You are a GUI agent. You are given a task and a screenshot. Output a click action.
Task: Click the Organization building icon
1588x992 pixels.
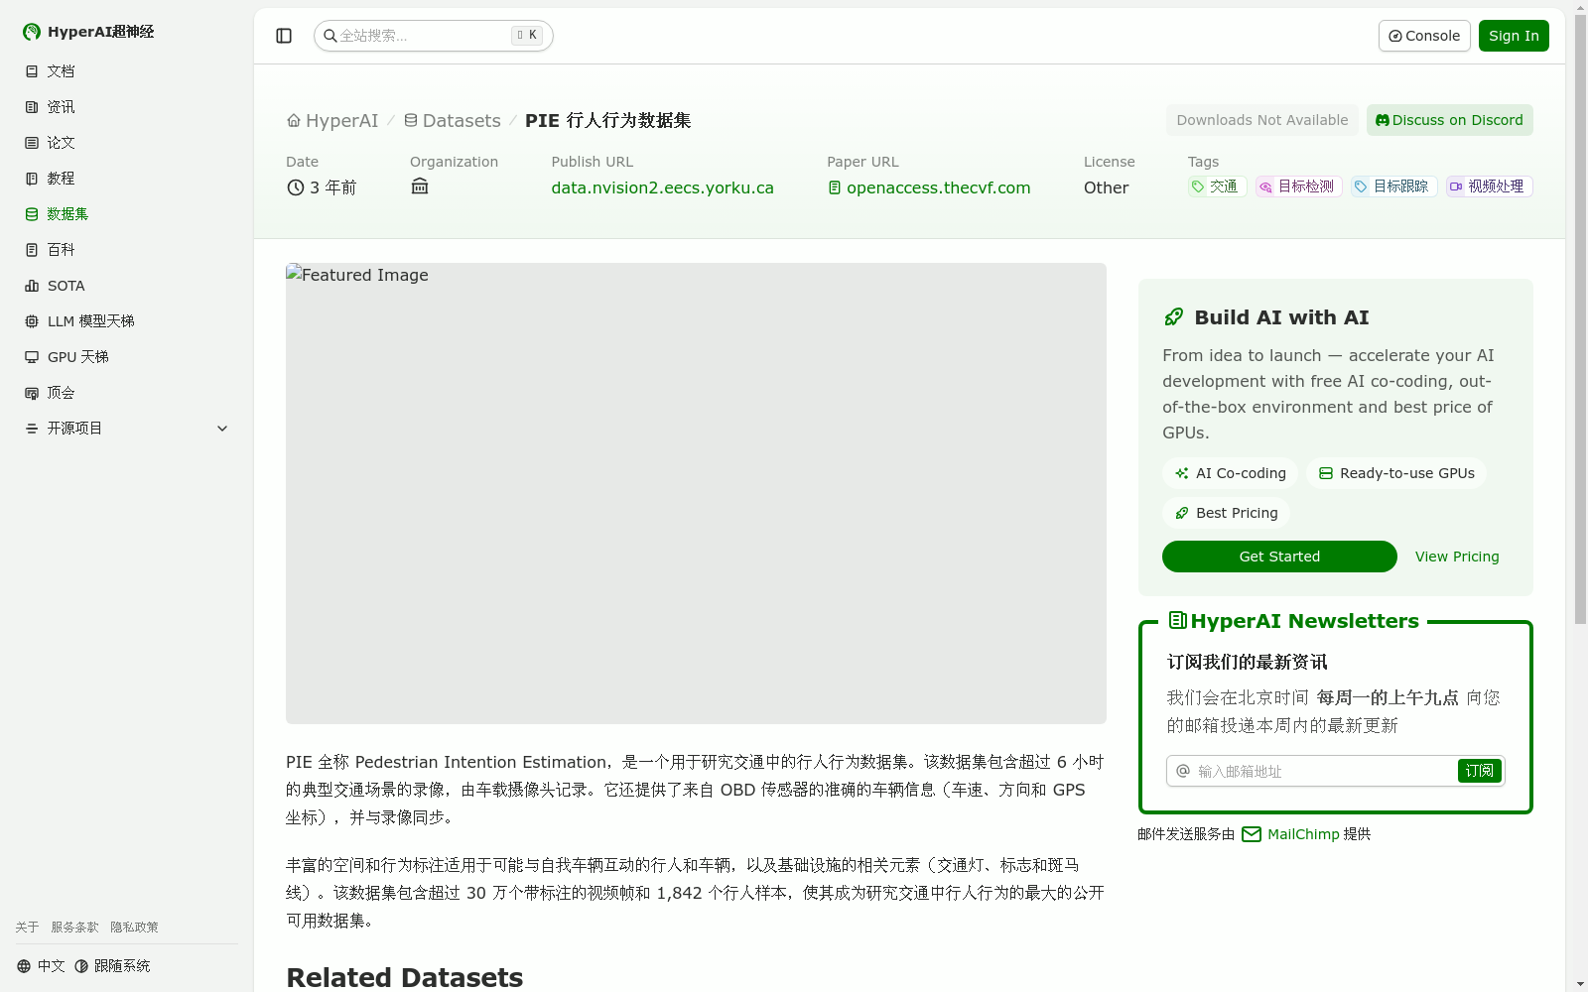click(x=420, y=186)
